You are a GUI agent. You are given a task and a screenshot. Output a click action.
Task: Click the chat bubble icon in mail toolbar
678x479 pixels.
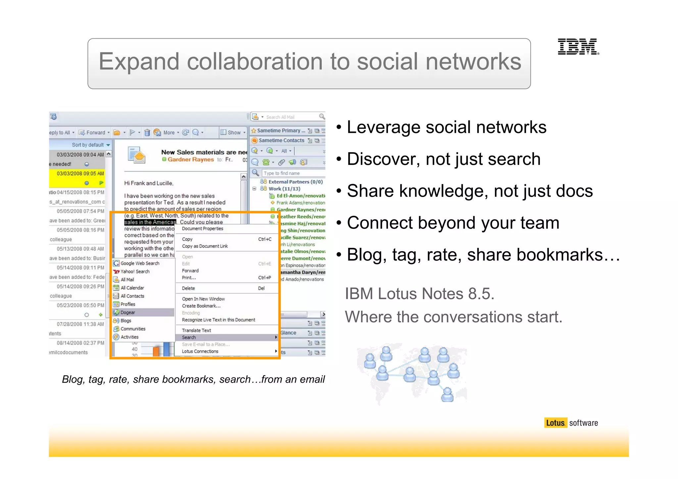(196, 133)
